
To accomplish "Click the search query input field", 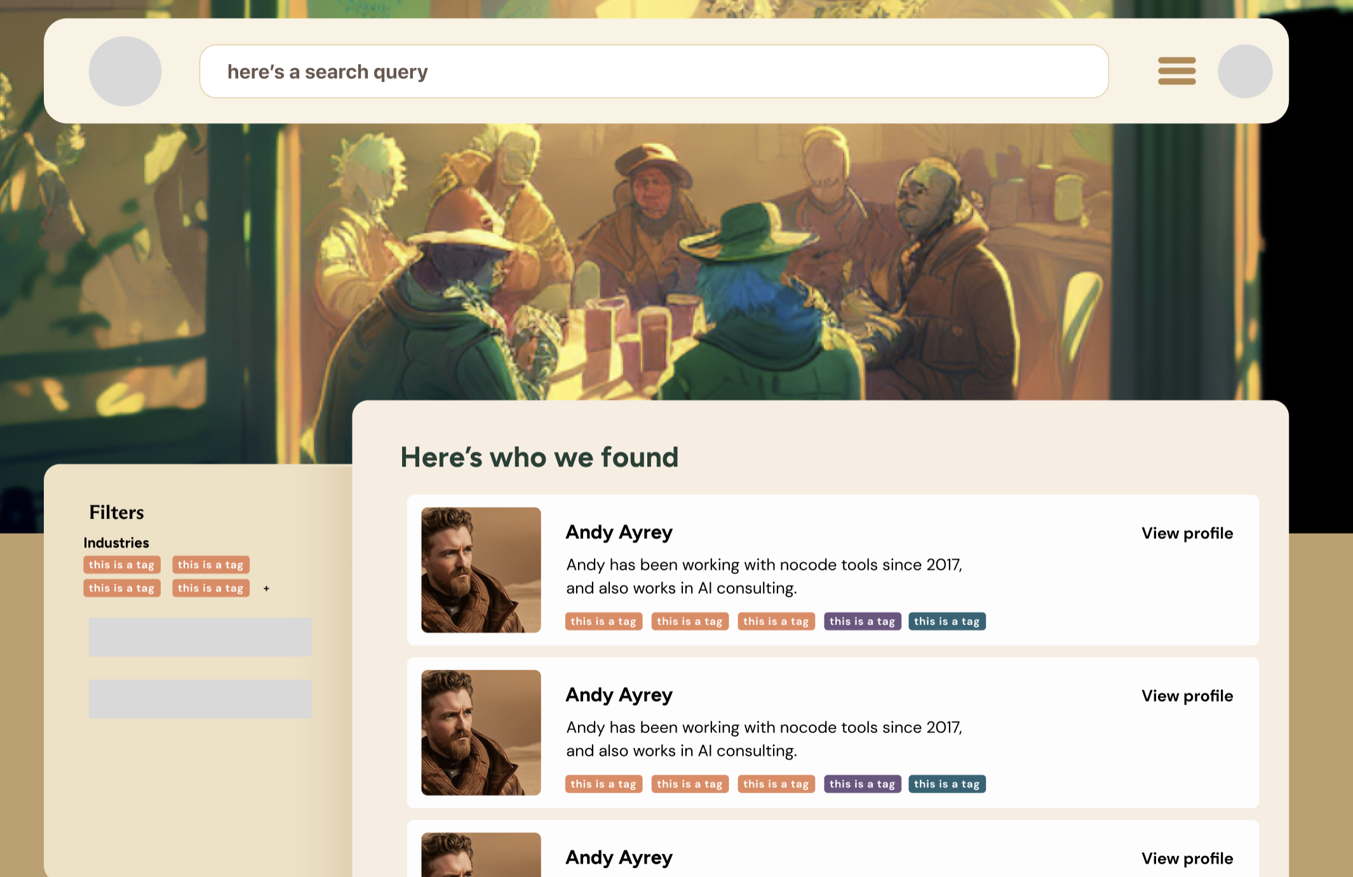I will click(654, 71).
